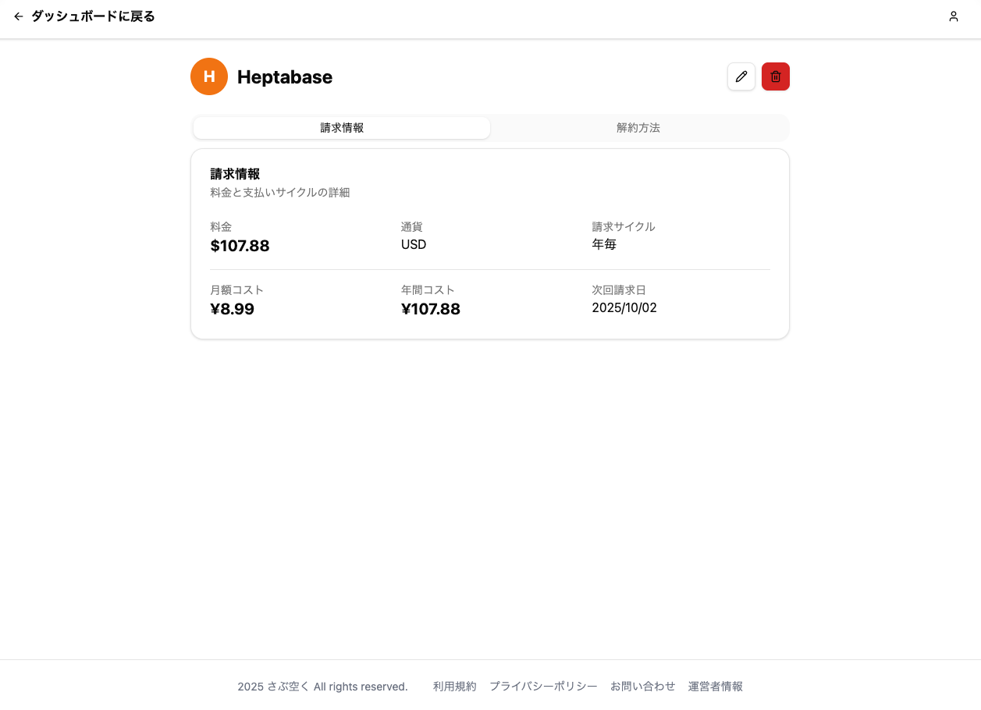The image size is (981, 710).
Task: Open the お問い合わせ footer link
Action: (643, 687)
